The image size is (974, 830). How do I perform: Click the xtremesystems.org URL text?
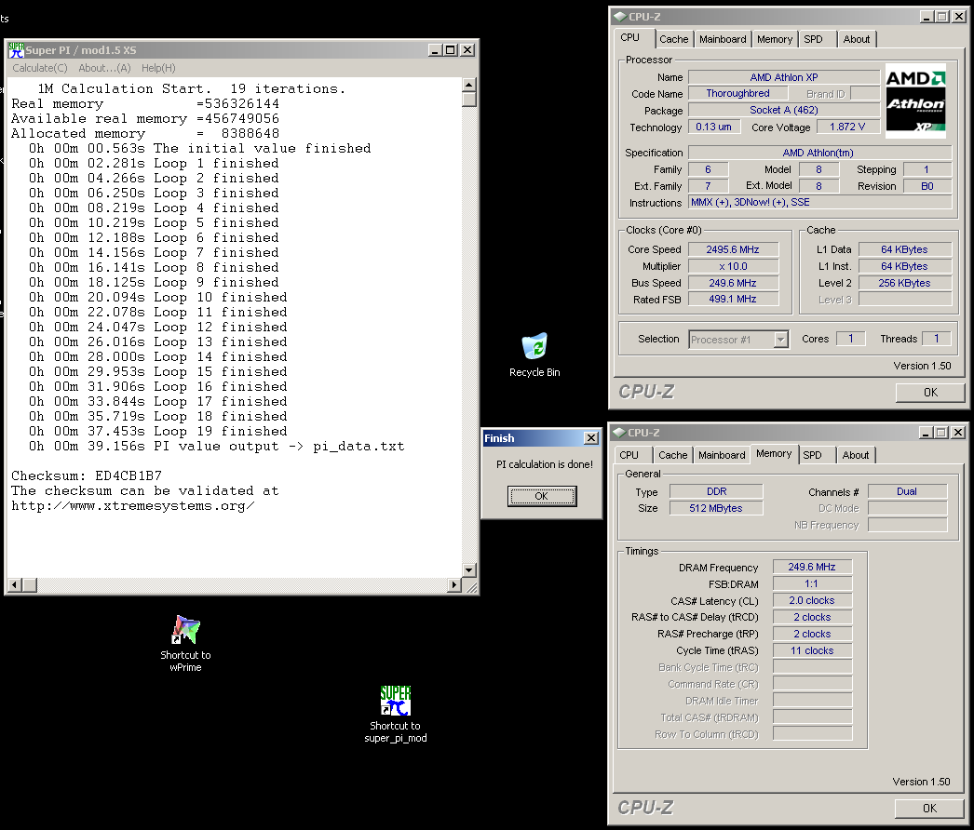coord(133,506)
